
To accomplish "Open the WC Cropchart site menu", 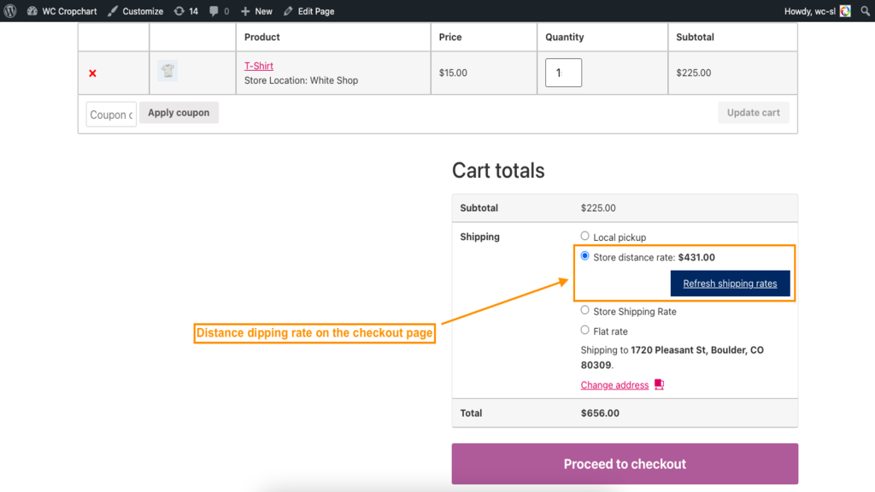I will (x=62, y=11).
